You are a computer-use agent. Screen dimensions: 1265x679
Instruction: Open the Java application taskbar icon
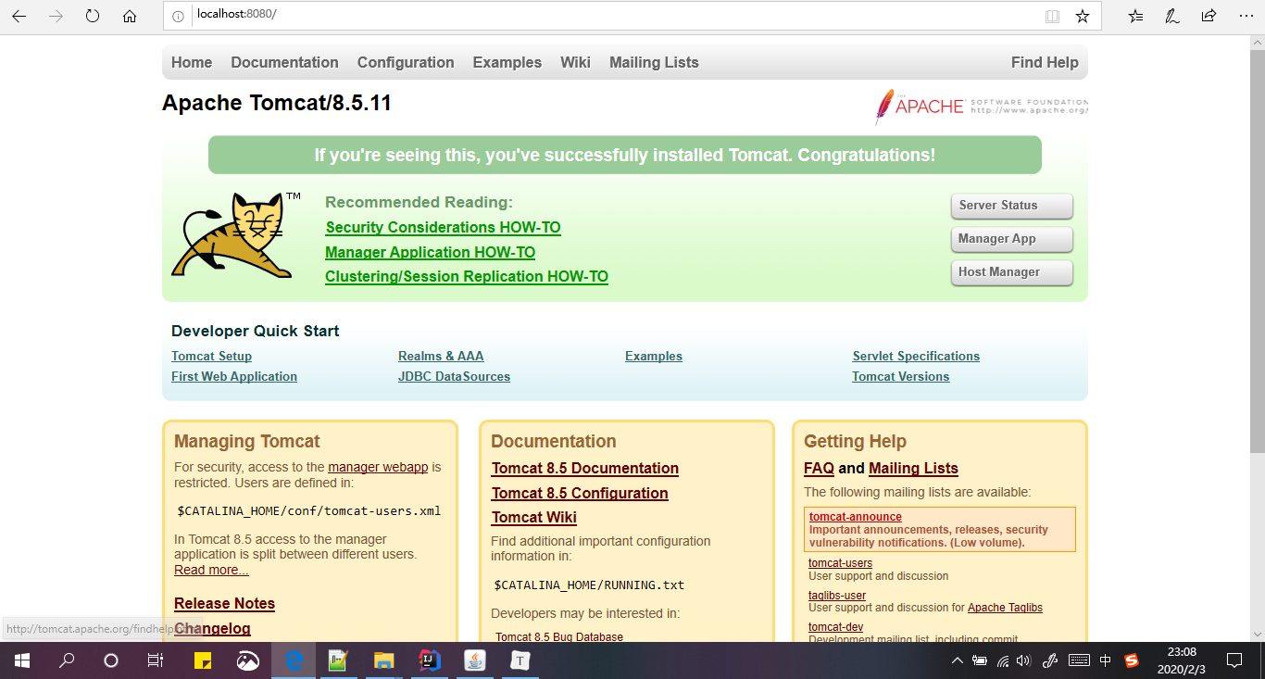(474, 660)
